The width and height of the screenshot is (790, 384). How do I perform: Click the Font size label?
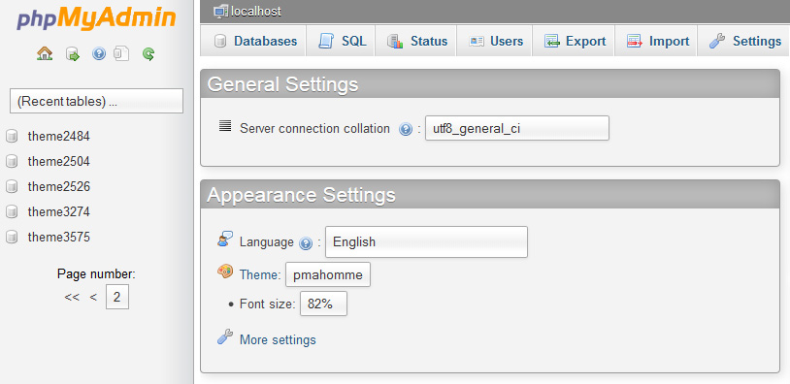click(x=267, y=304)
